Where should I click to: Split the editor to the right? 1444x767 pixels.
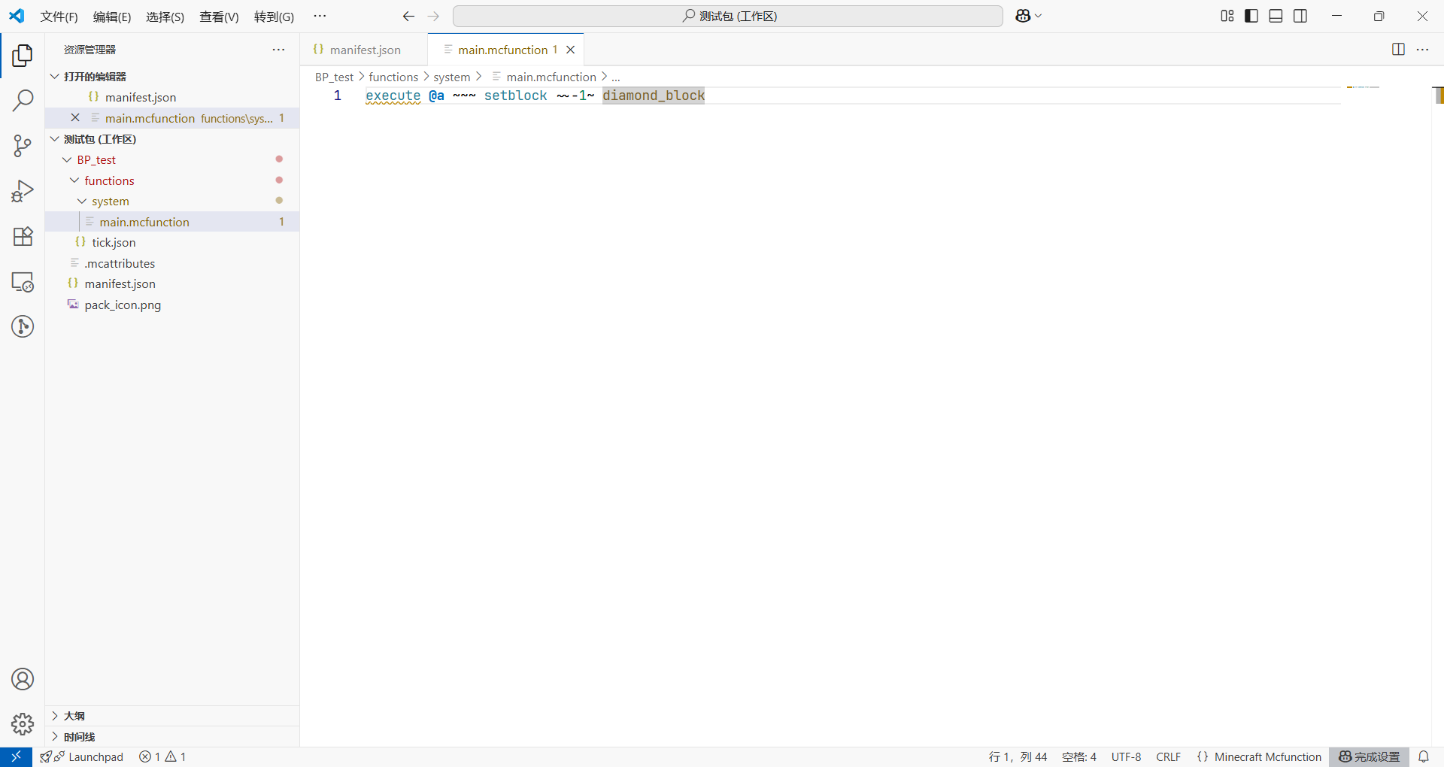1398,49
